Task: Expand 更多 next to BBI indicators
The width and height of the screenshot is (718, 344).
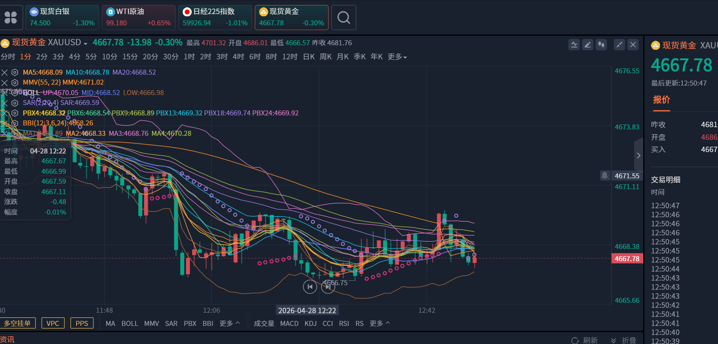Action: (x=230, y=323)
